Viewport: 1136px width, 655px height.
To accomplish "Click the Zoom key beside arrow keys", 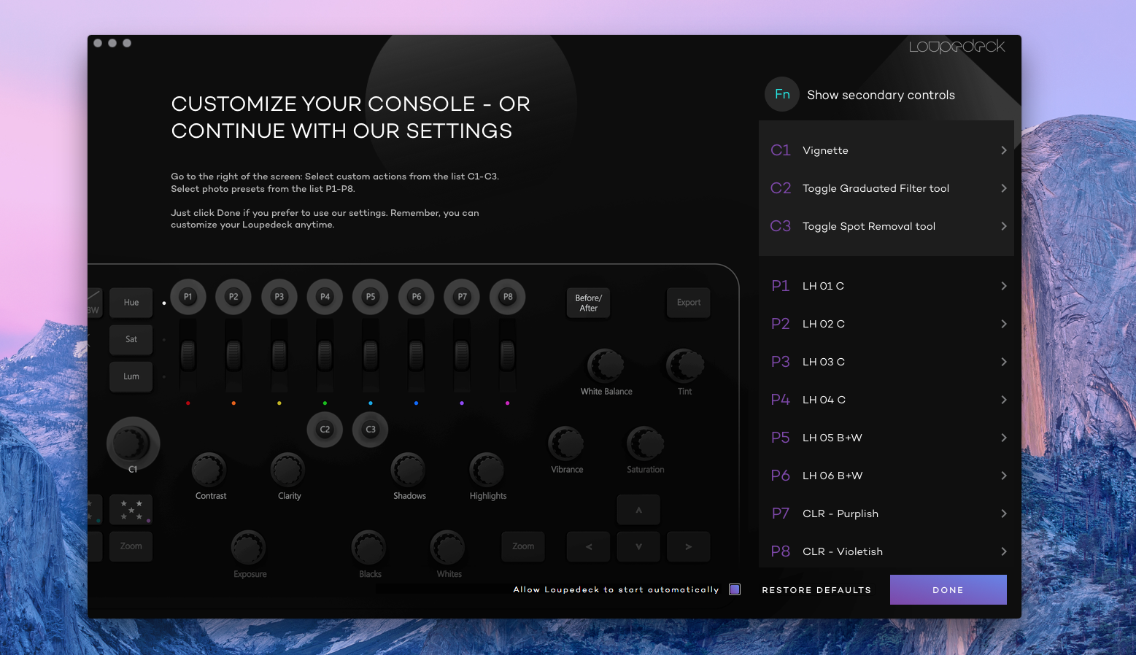I will pyautogui.click(x=523, y=546).
